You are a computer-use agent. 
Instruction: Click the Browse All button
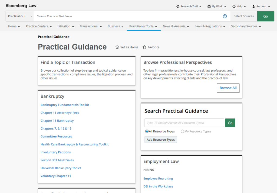tap(228, 88)
